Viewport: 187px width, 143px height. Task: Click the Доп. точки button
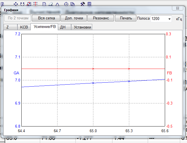coord(74,18)
